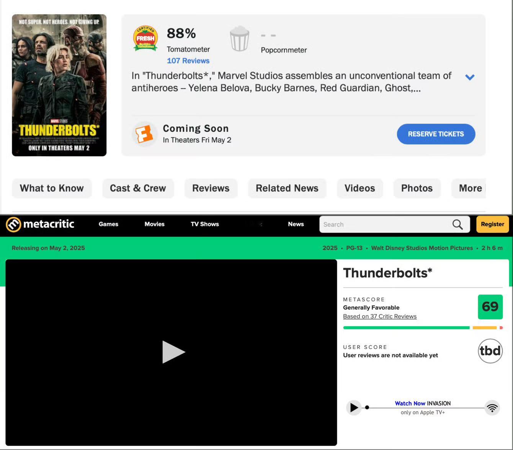Click the Thunderbolts* title on Metacritic

click(387, 273)
